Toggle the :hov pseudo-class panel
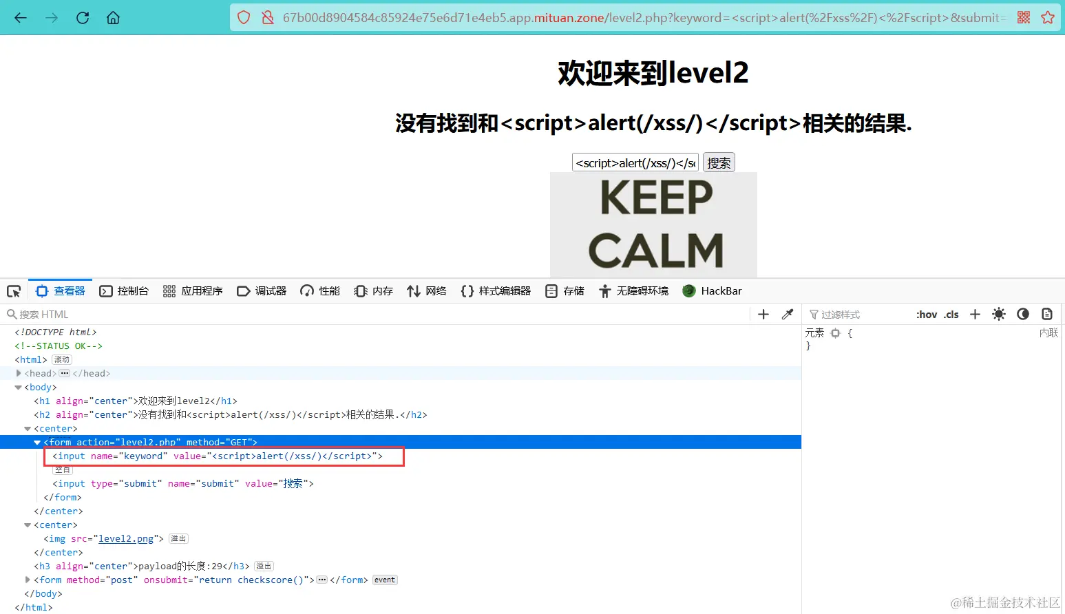 (927, 314)
